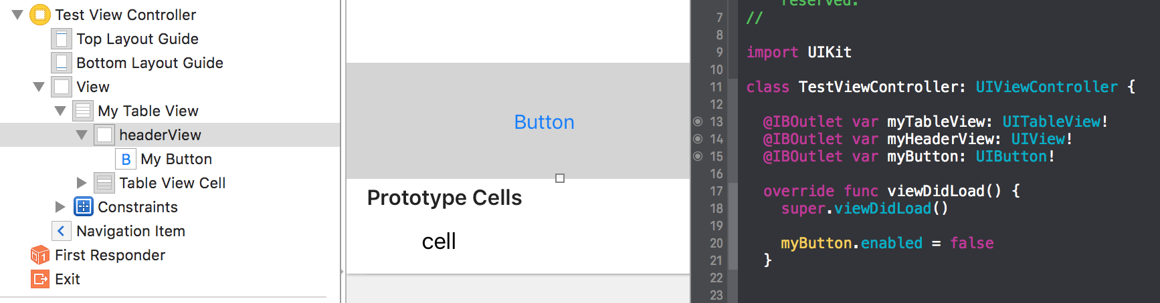
Task: Expand the Table View Cell row
Action: pos(82,183)
